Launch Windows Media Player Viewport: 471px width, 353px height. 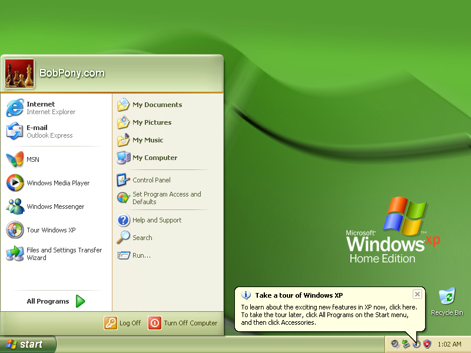[x=55, y=183]
